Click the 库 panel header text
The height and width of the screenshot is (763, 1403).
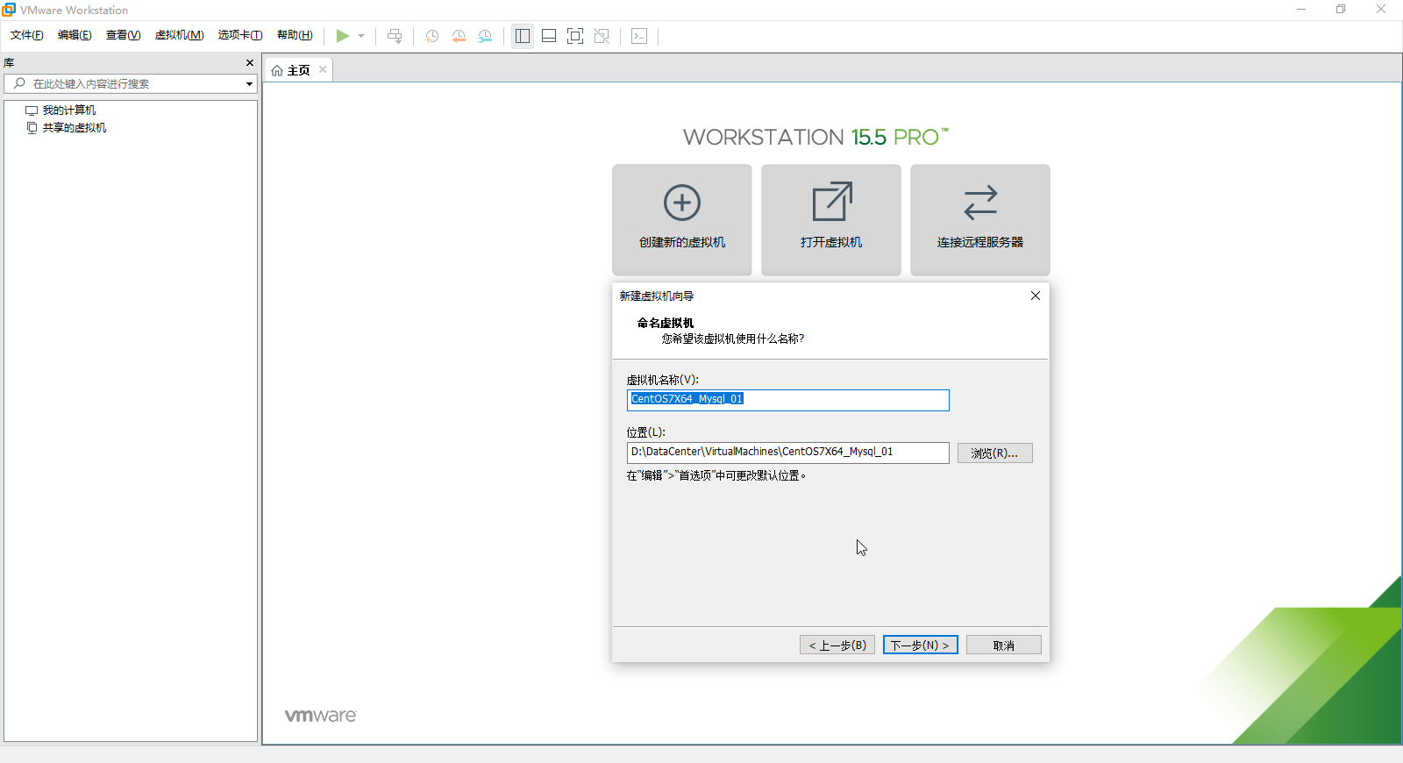point(9,63)
